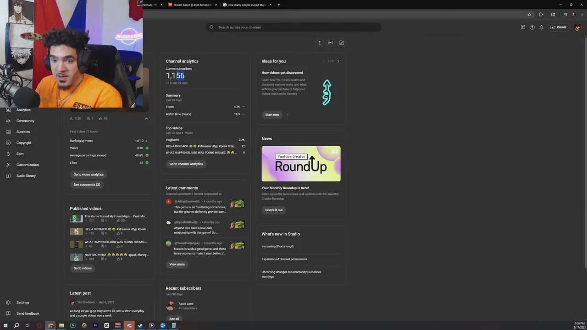The height and width of the screenshot is (330, 587).
Task: Open the feedback chat icon beside help
Action: (x=523, y=27)
